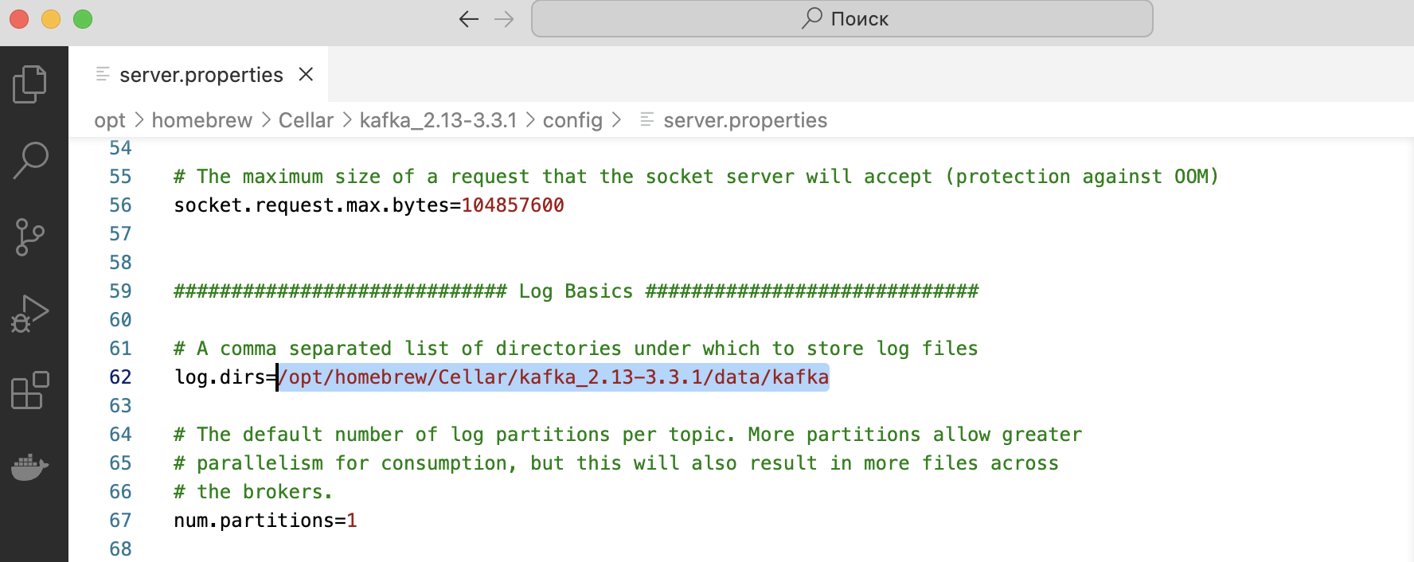Open the Docker view in activity bar
The image size is (1414, 562).
pos(30,467)
